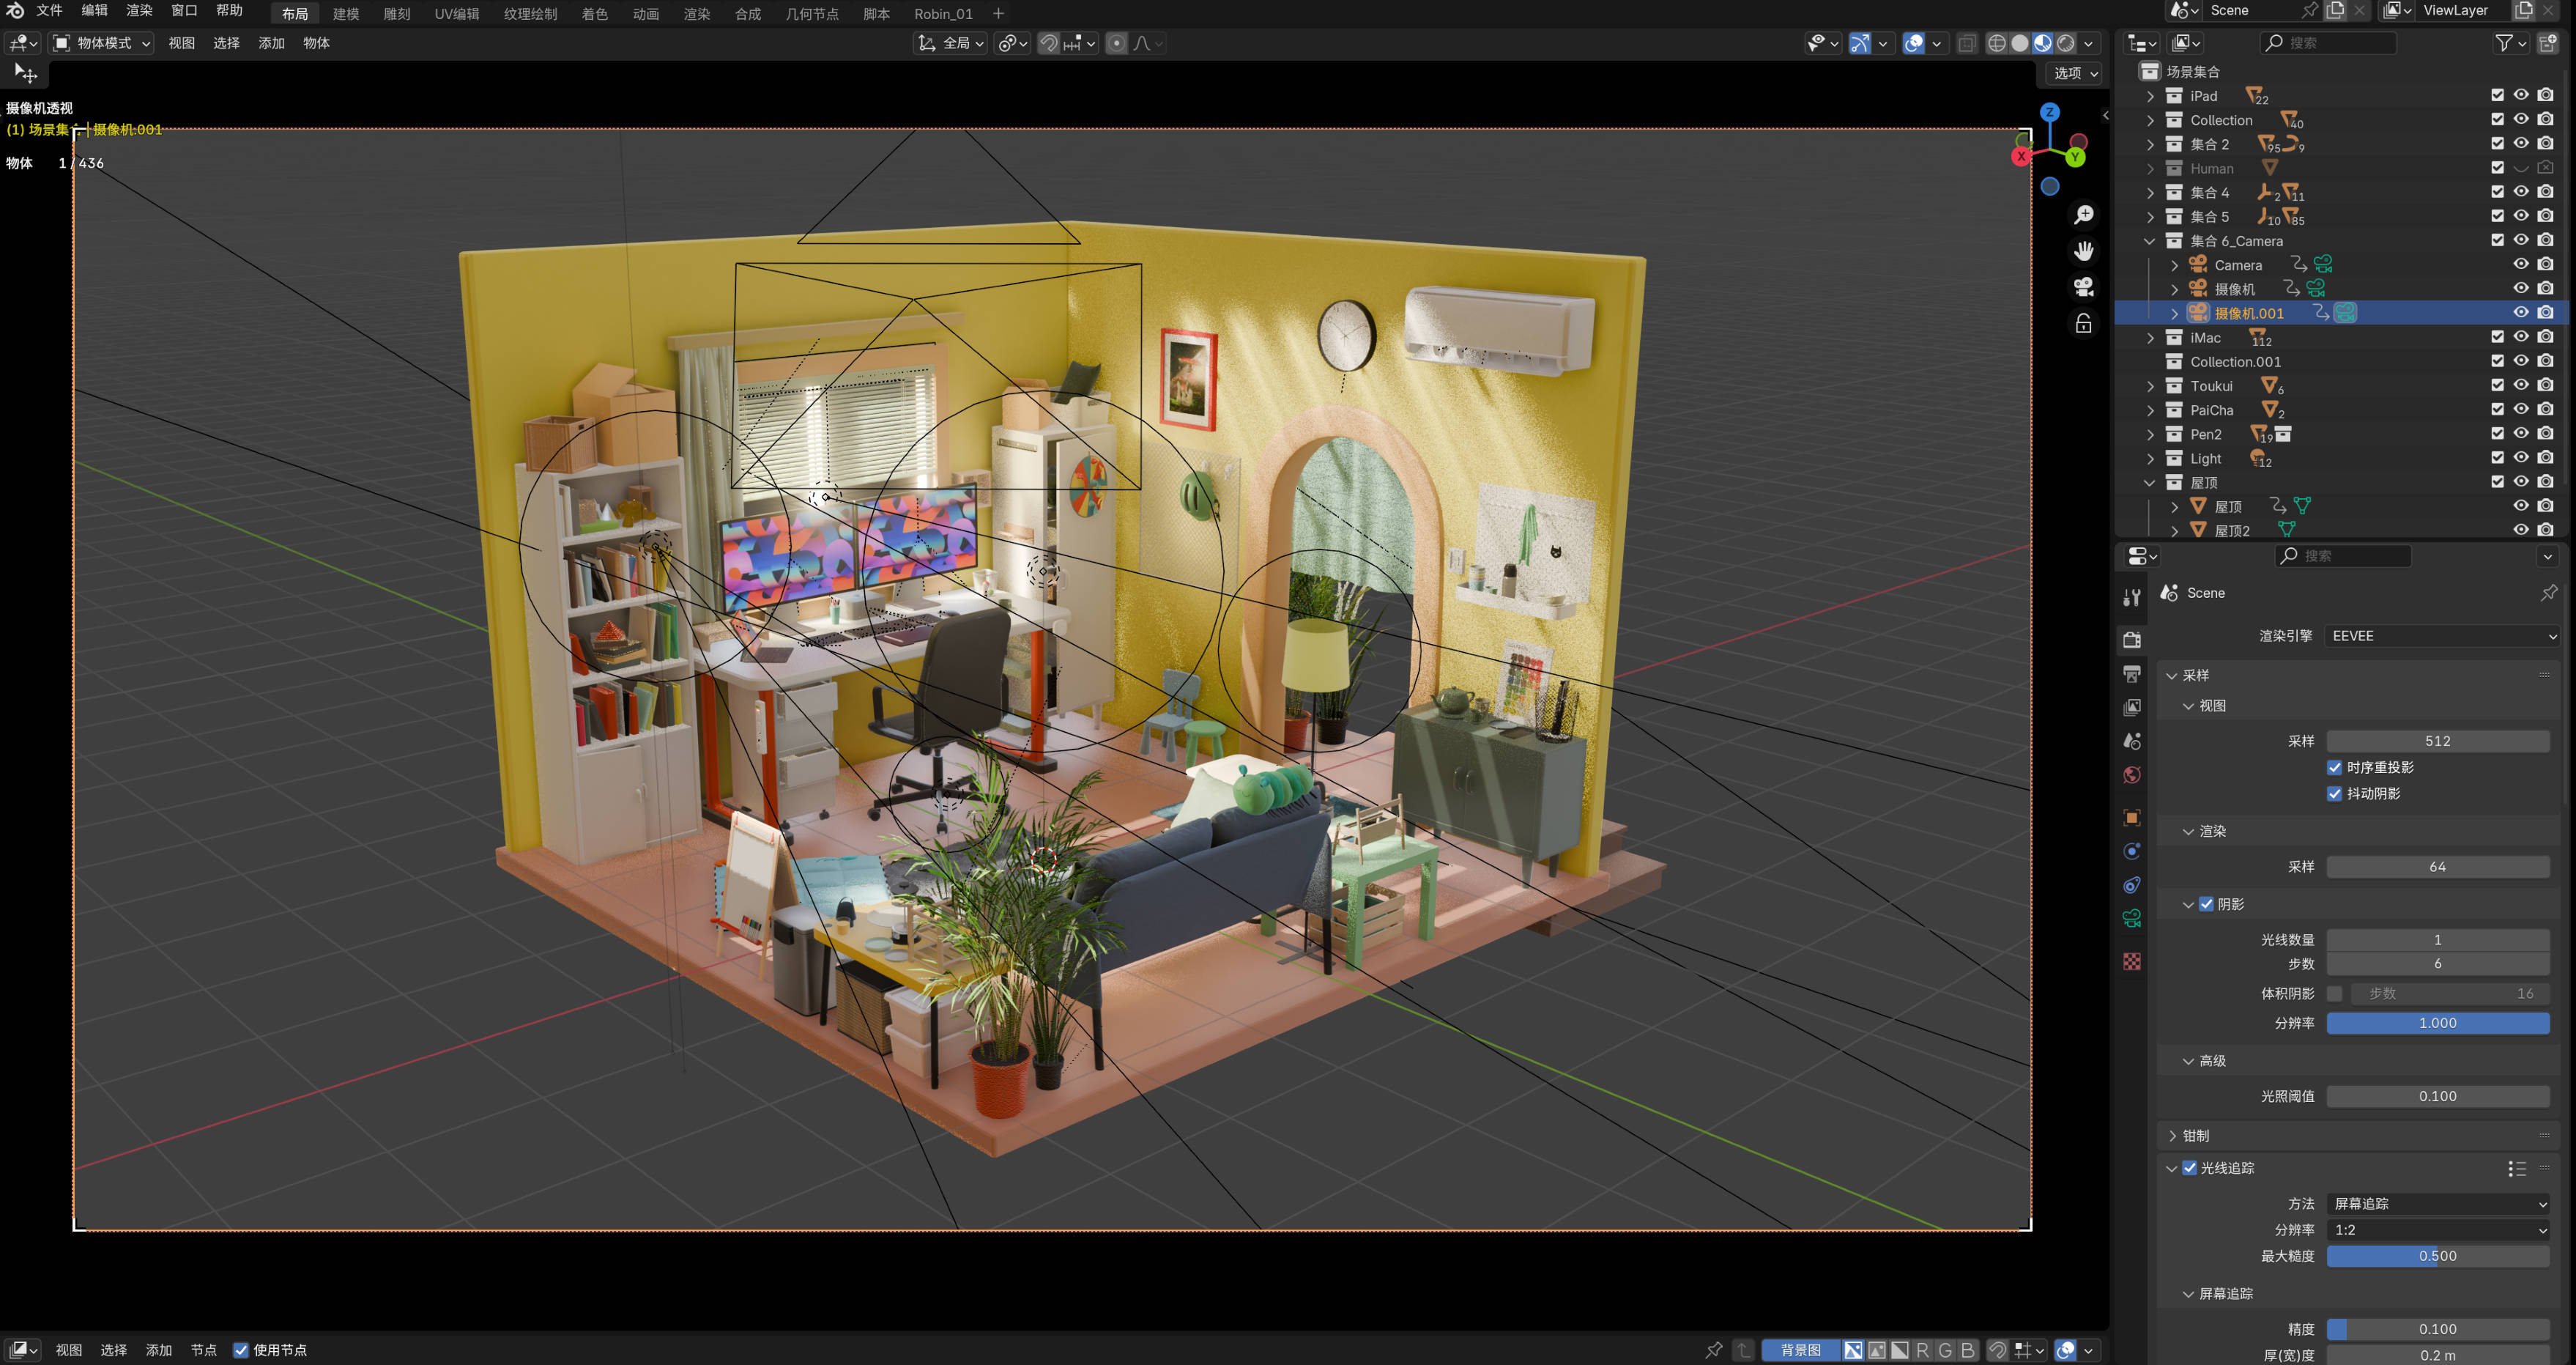Open the 渲染 menu in top bar
This screenshot has height=1365, width=2576.
pyautogui.click(x=139, y=11)
